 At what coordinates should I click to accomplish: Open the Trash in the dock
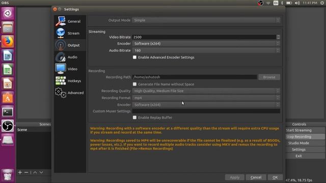(x=8, y=175)
